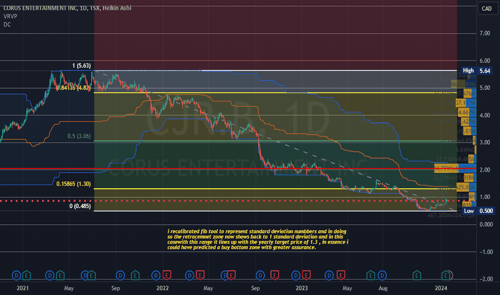Viewport: 500px width, 295px height.
Task: Select the yellow text note about recalibrated fib tool
Action: point(258,239)
